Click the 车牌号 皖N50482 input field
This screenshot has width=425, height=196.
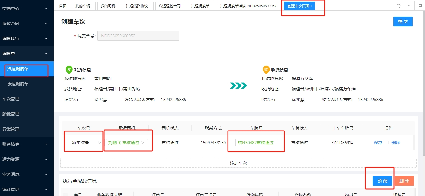pos(256,143)
